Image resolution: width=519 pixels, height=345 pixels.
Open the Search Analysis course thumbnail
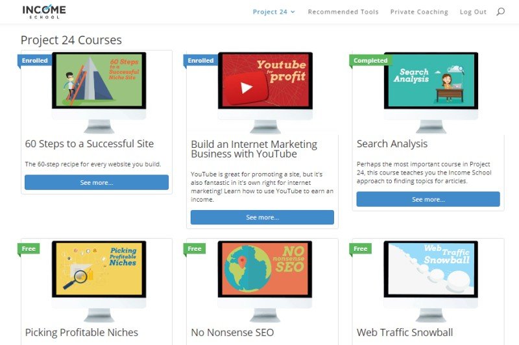[431, 80]
